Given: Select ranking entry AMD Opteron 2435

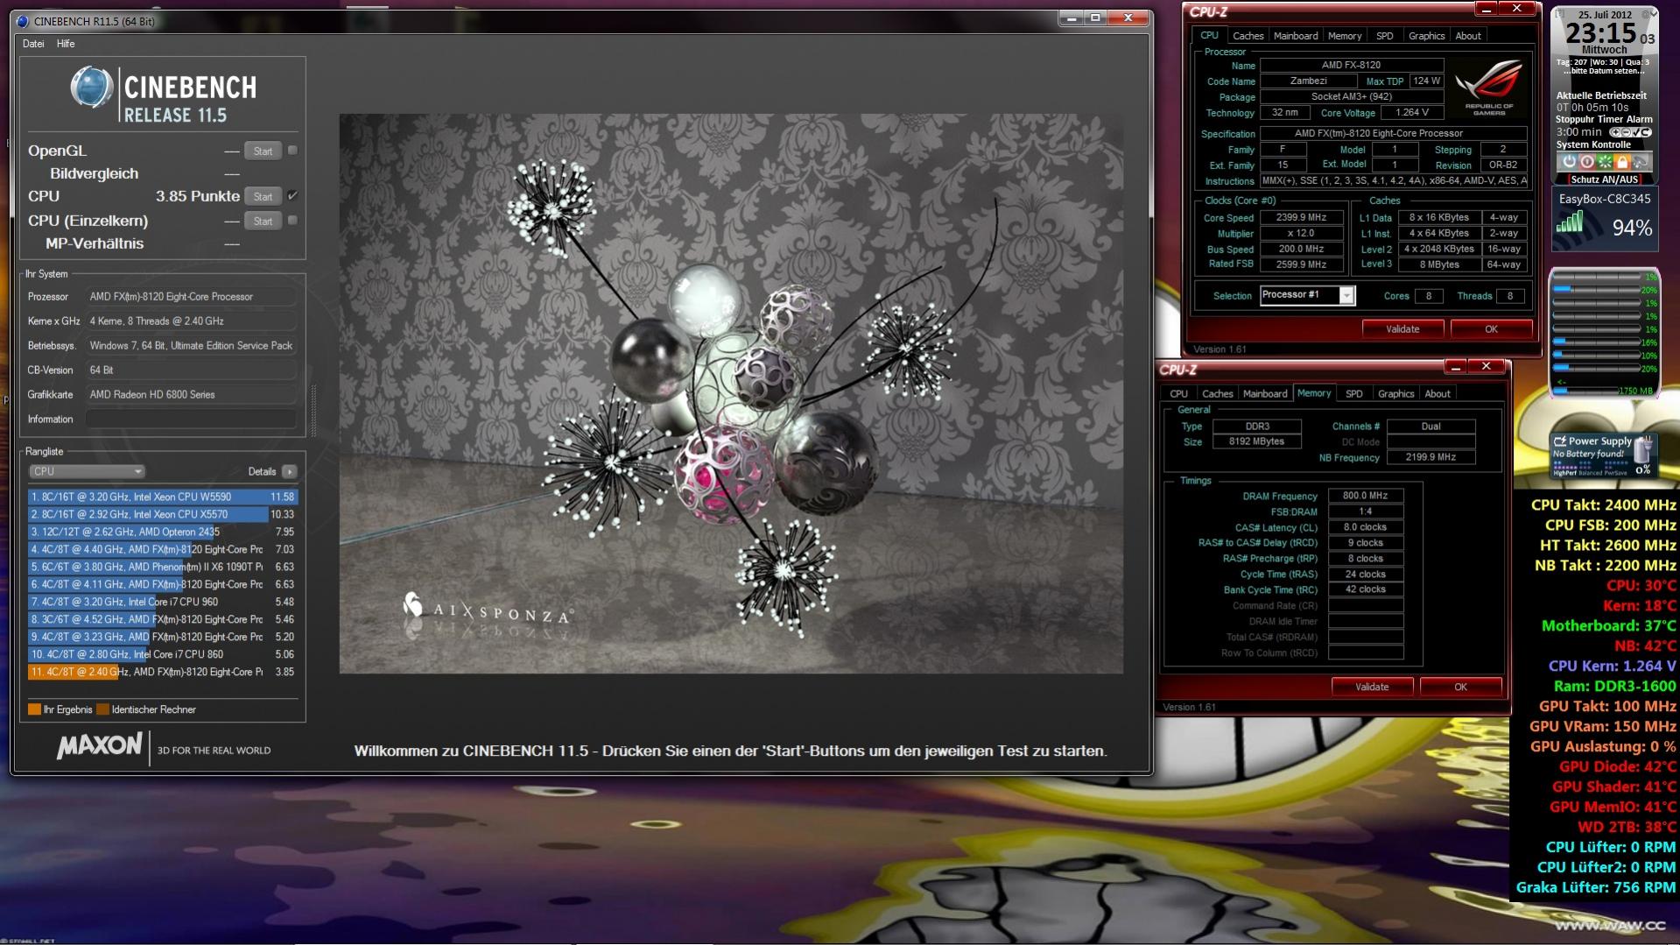Looking at the screenshot, I should click(x=163, y=532).
